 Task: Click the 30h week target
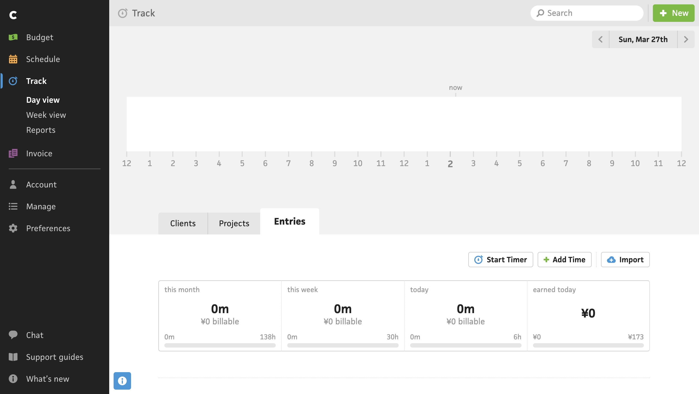pos(392,337)
